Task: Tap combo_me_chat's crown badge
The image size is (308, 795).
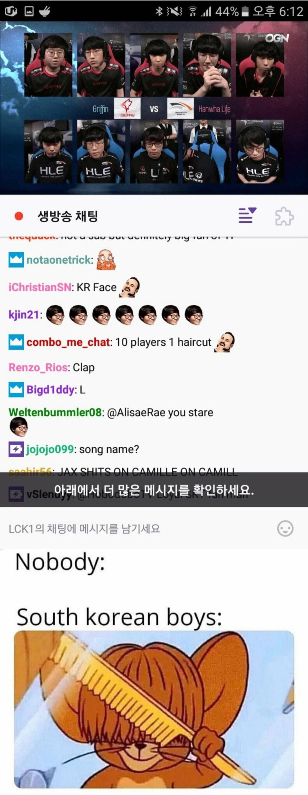Action: [16, 342]
